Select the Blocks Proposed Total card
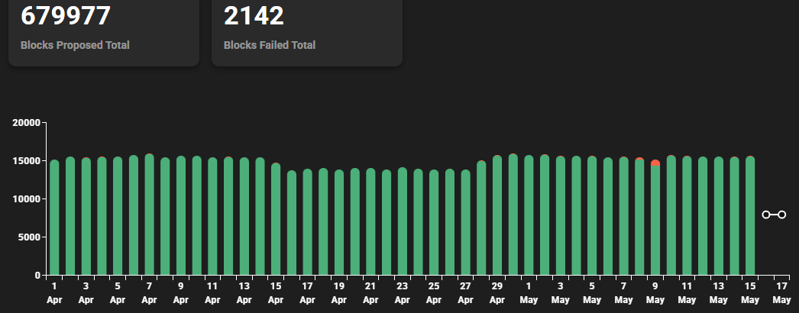 pyautogui.click(x=104, y=33)
